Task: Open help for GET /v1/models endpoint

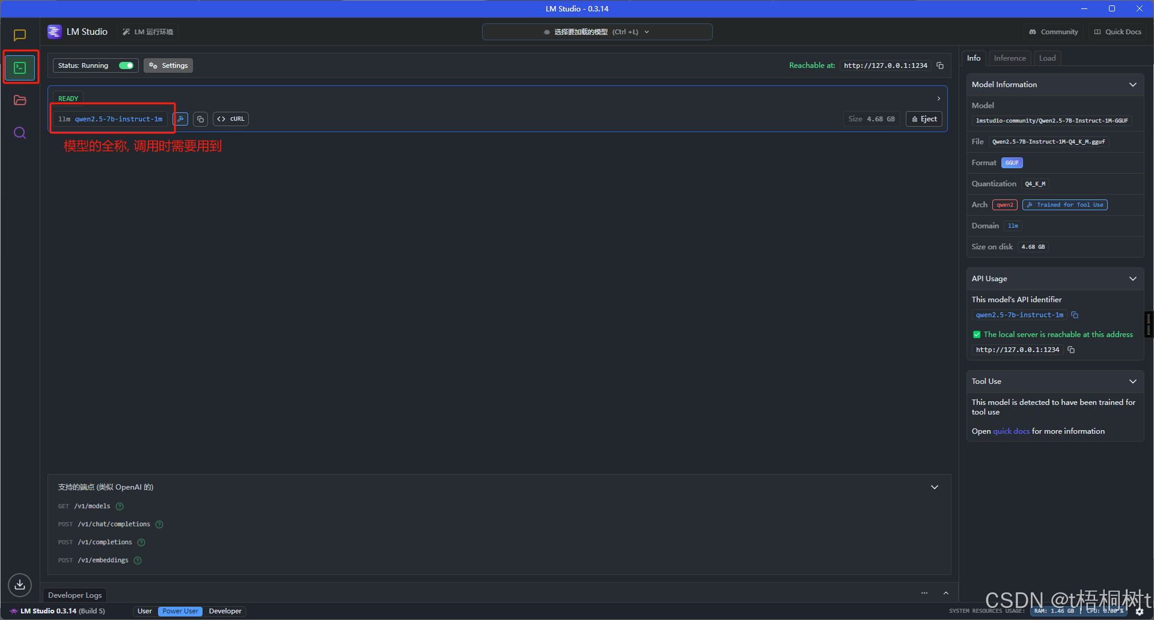Action: point(120,506)
